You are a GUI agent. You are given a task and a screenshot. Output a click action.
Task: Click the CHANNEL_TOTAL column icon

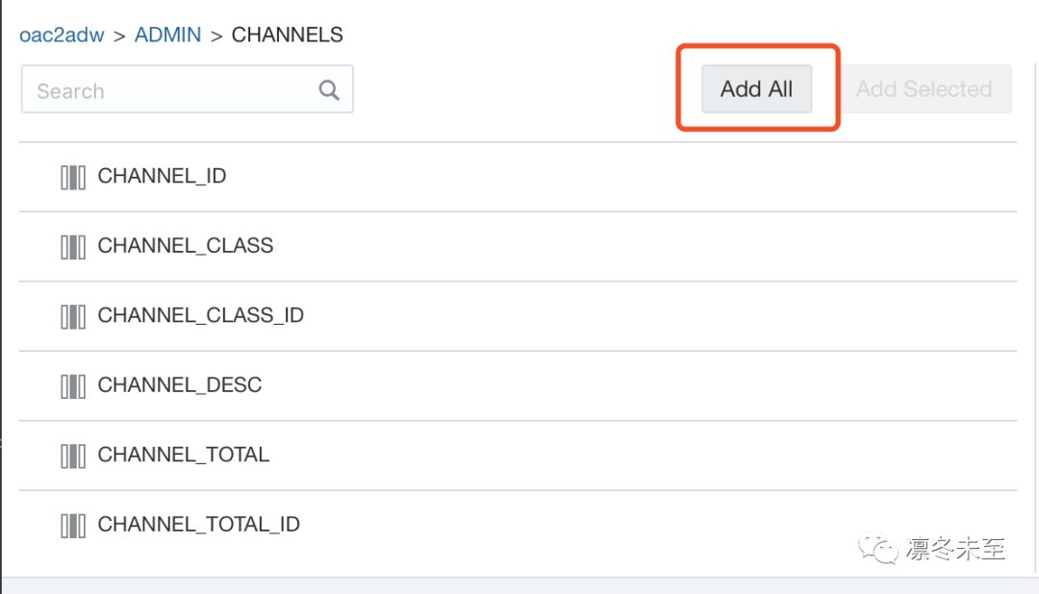pos(73,455)
